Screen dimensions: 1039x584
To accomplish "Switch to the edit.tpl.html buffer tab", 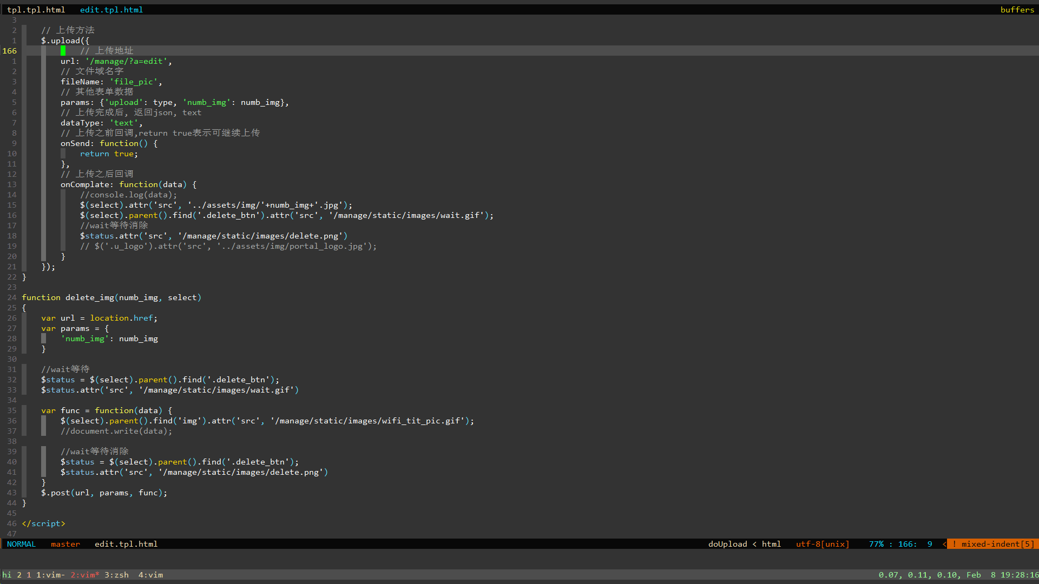I will (x=111, y=10).
